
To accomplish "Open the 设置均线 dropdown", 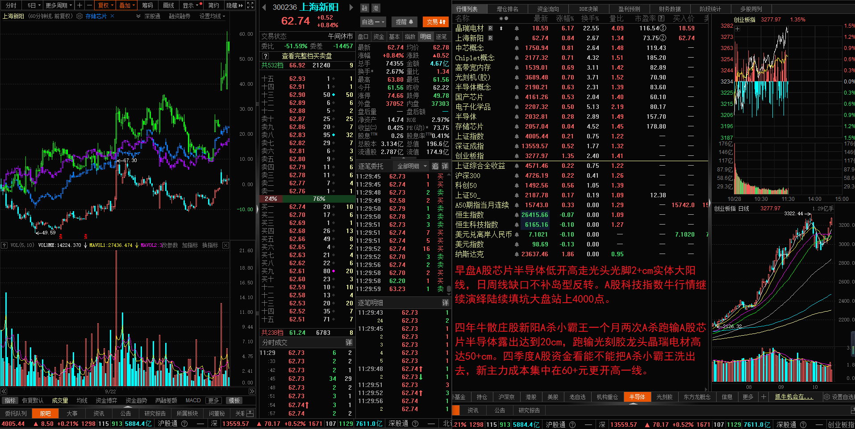I will (212, 16).
